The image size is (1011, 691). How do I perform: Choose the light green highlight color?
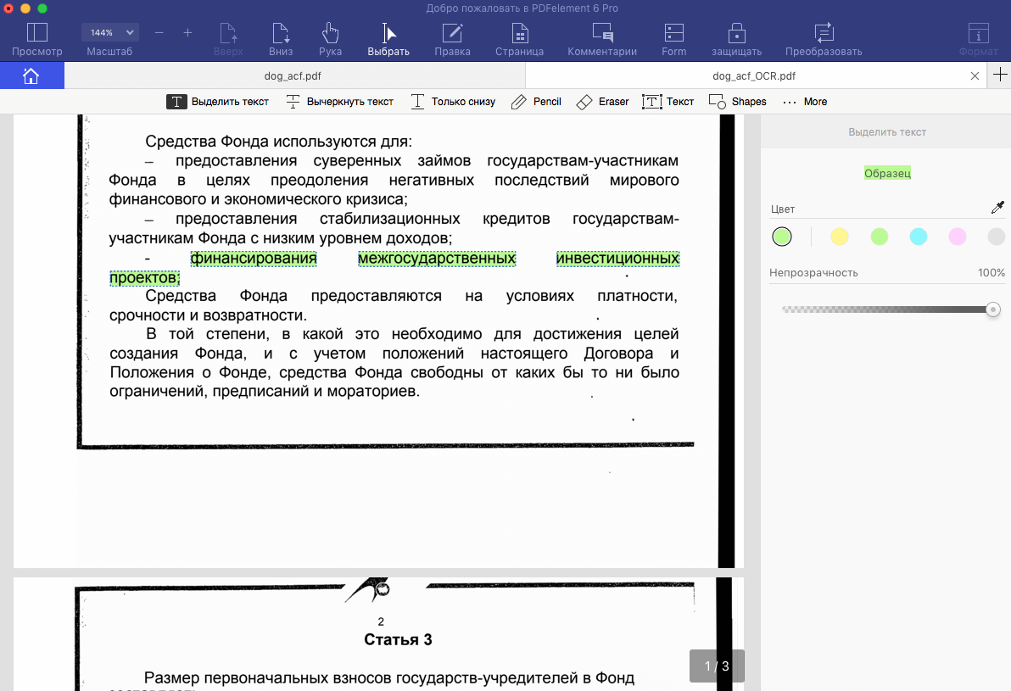coord(880,237)
